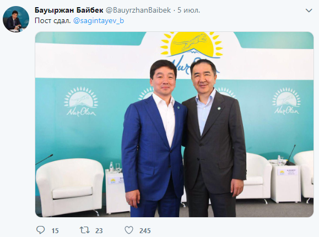Click the microphone on the right table

[290, 155]
